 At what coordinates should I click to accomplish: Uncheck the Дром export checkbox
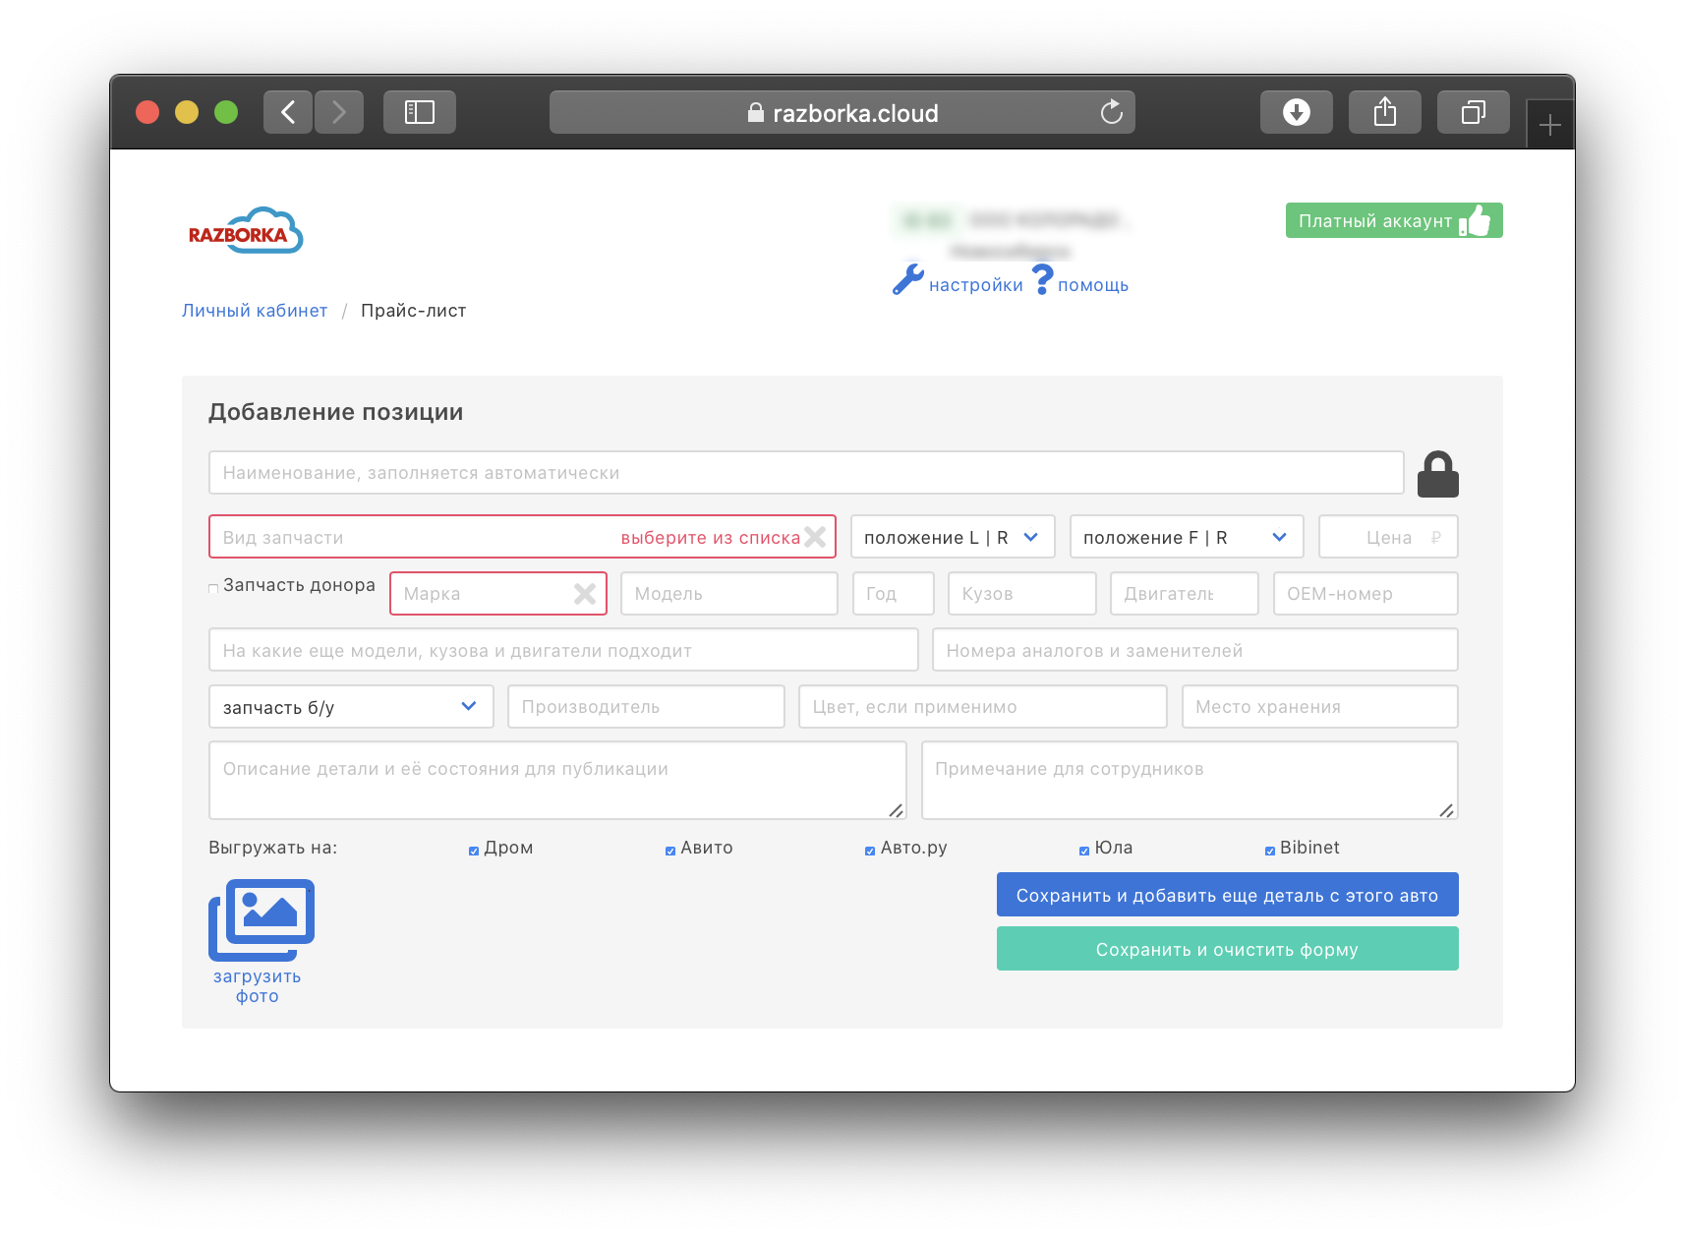click(x=474, y=851)
